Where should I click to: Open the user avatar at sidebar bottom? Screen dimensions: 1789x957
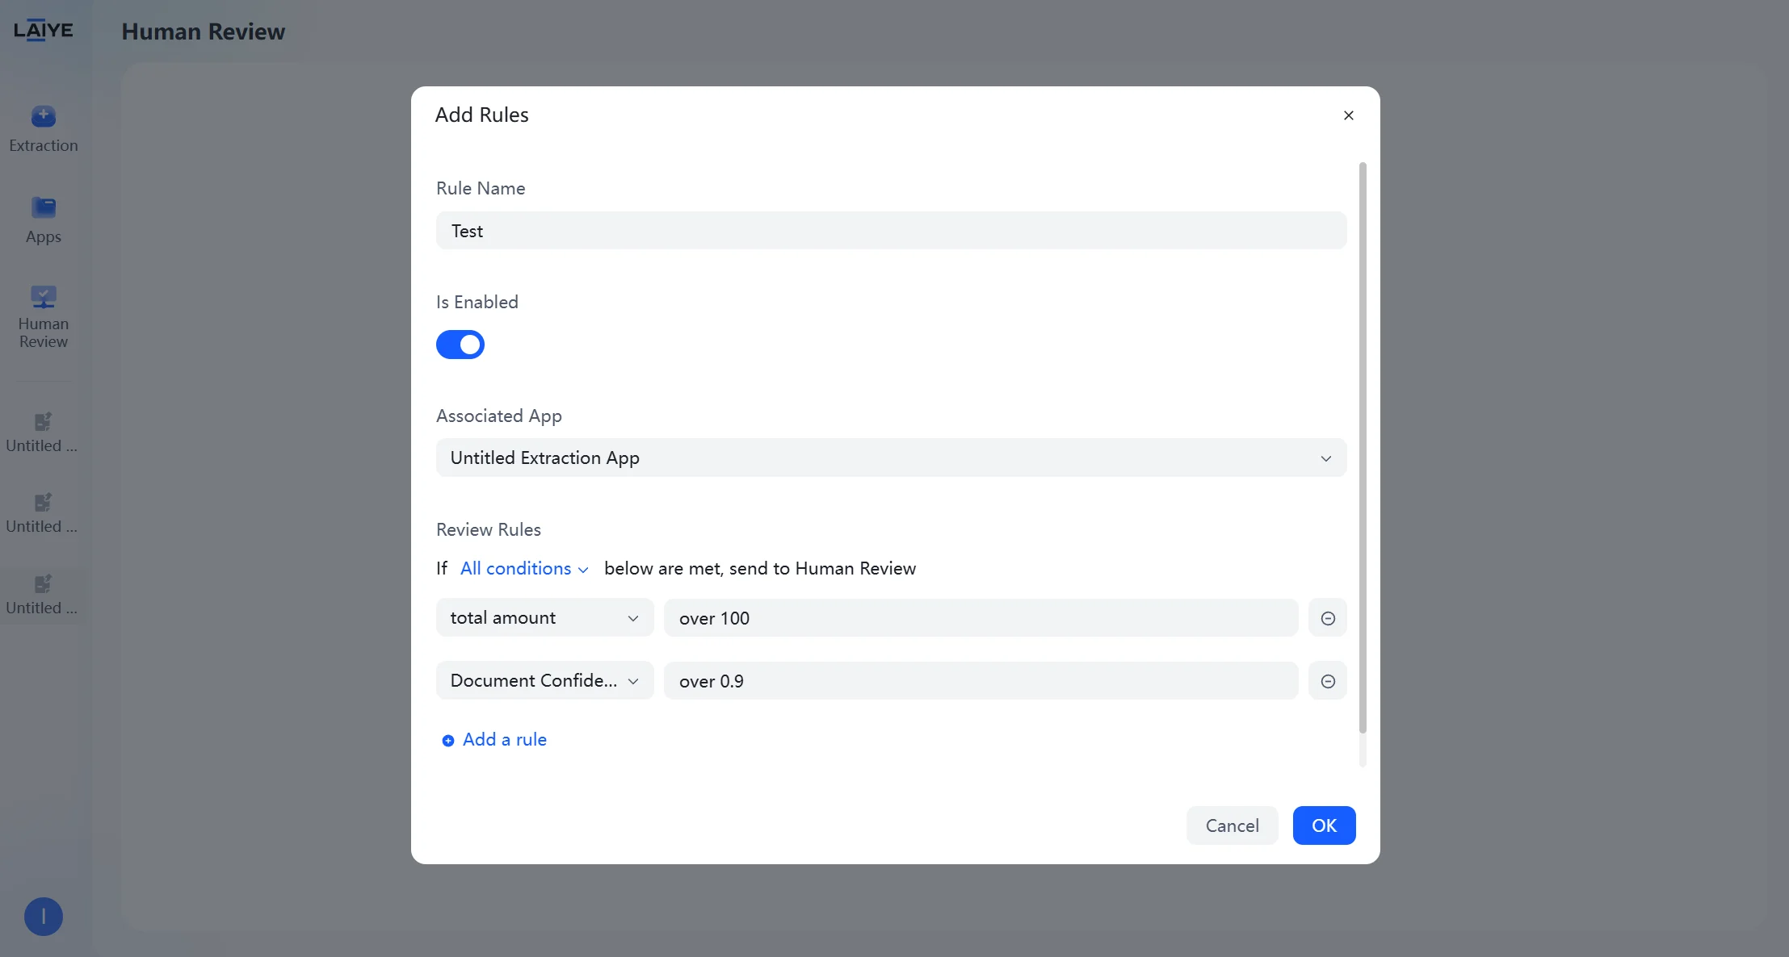(x=44, y=917)
